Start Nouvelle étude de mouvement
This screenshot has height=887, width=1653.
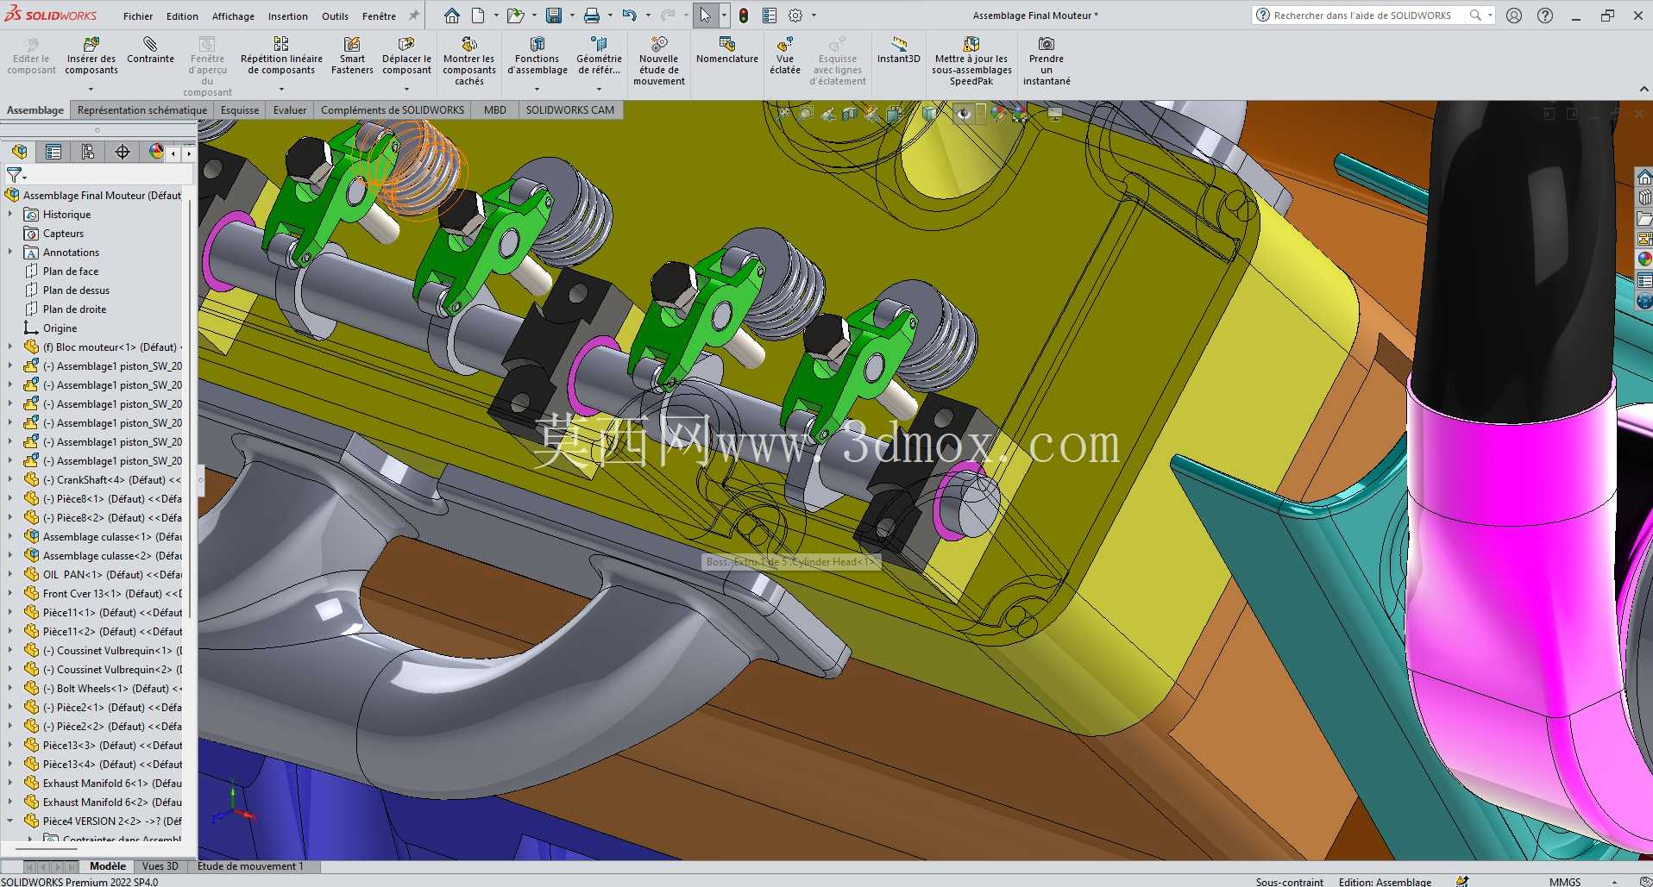click(x=659, y=61)
